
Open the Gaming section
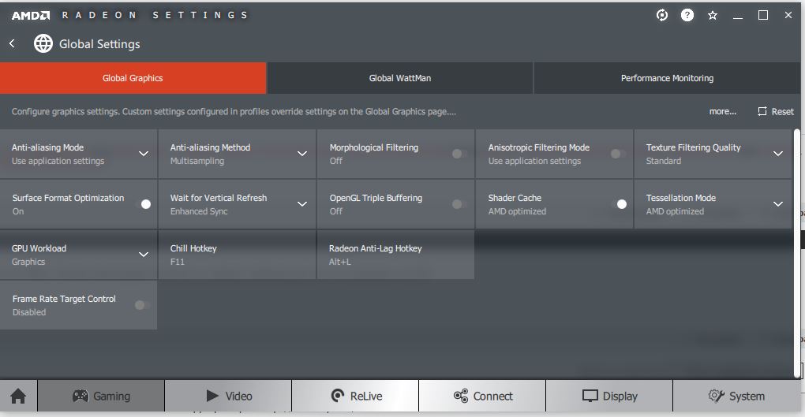pyautogui.click(x=101, y=396)
